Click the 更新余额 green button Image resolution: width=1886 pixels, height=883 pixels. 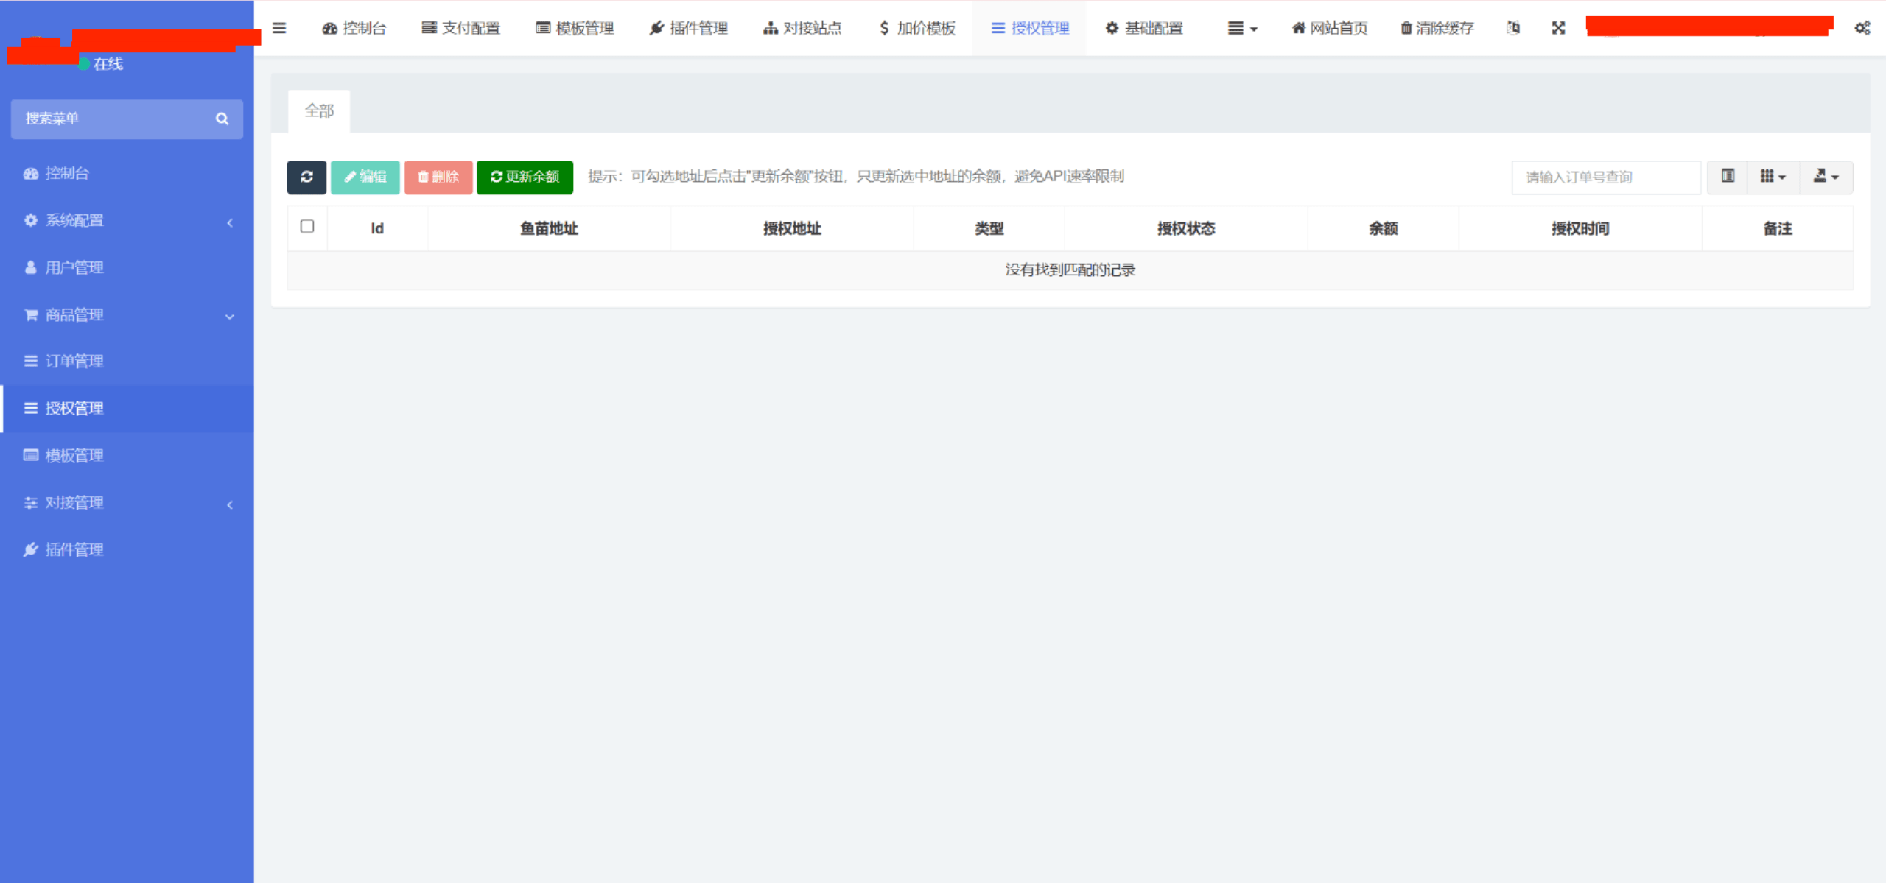tap(525, 177)
